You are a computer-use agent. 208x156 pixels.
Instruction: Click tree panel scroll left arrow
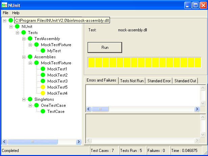click(4, 142)
